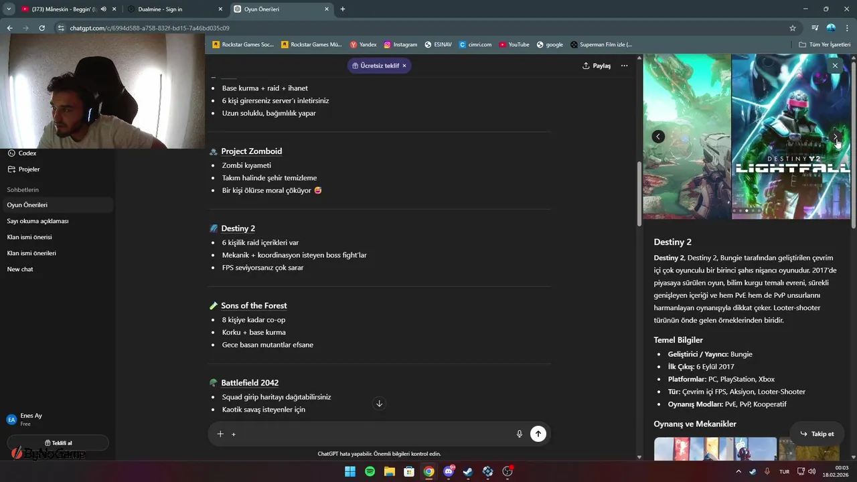Bookmark this page with the star

pos(793,28)
